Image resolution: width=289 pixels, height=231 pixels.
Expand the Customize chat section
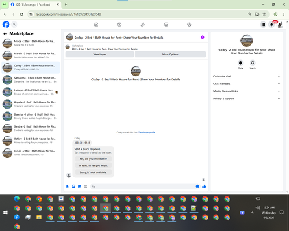(x=247, y=76)
